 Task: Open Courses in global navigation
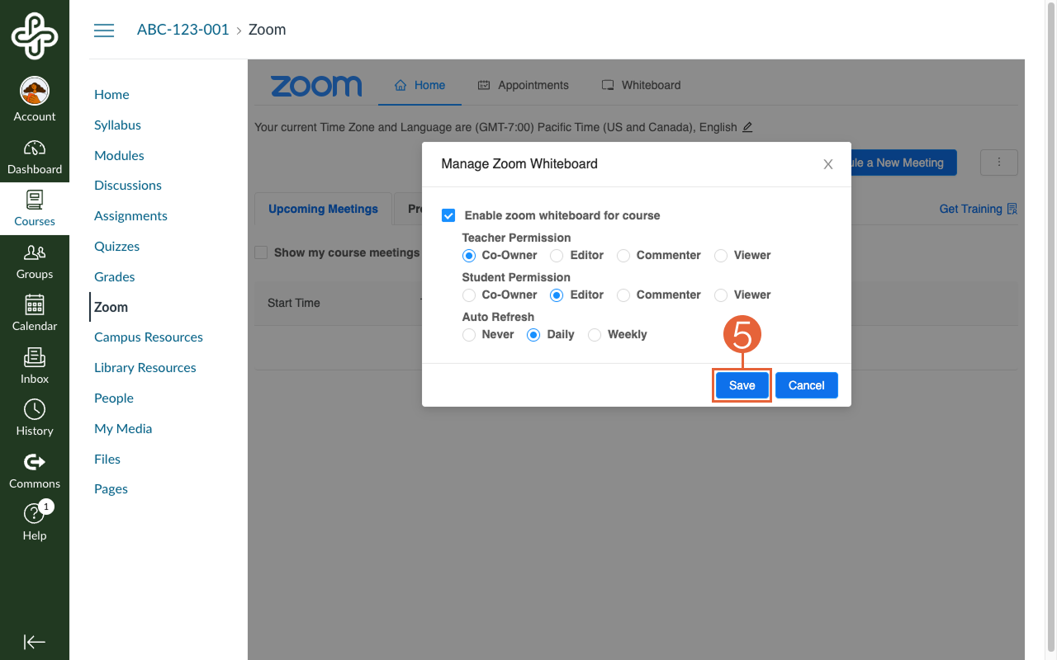(x=35, y=209)
